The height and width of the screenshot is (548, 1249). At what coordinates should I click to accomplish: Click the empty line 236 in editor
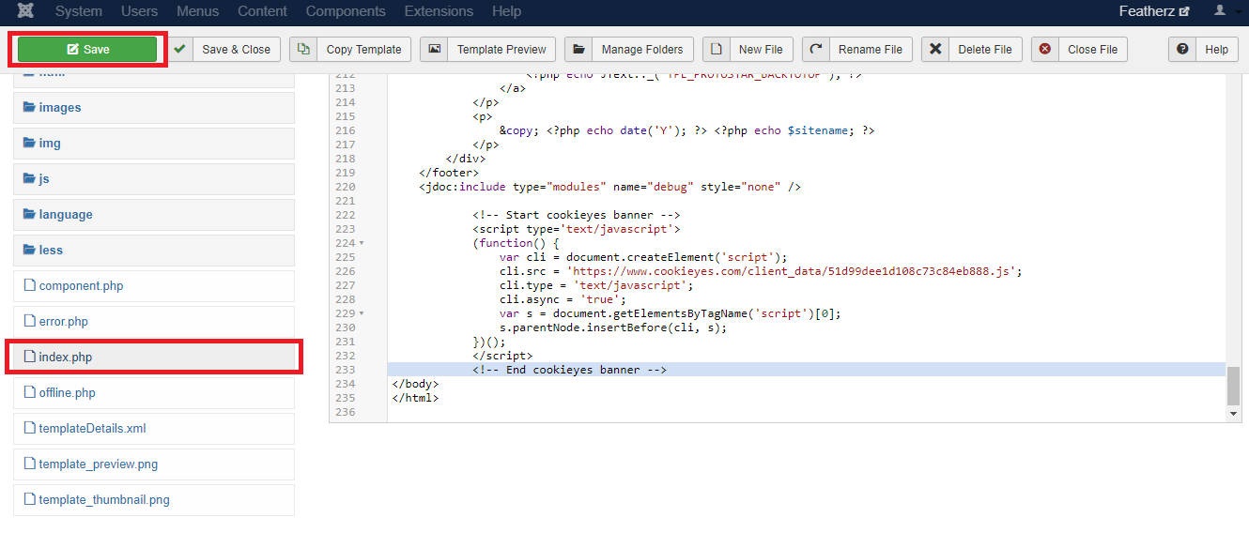click(x=806, y=412)
